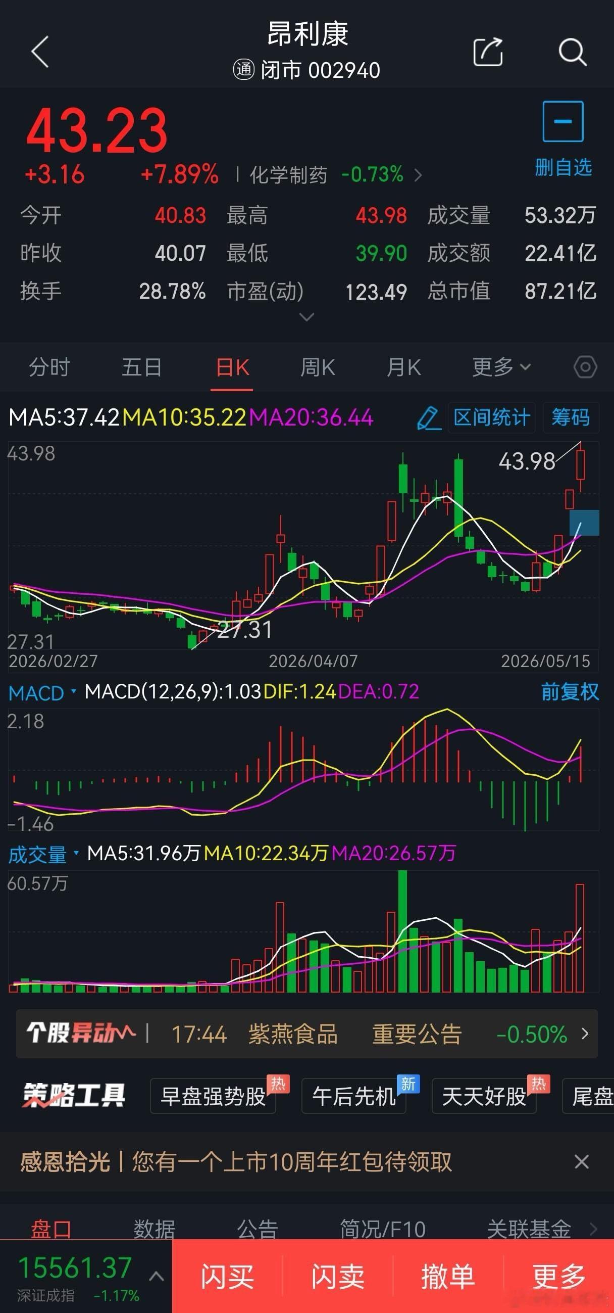This screenshot has height=1313, width=614.
Task: Open the 更多 period dropdown
Action: pyautogui.click(x=501, y=367)
